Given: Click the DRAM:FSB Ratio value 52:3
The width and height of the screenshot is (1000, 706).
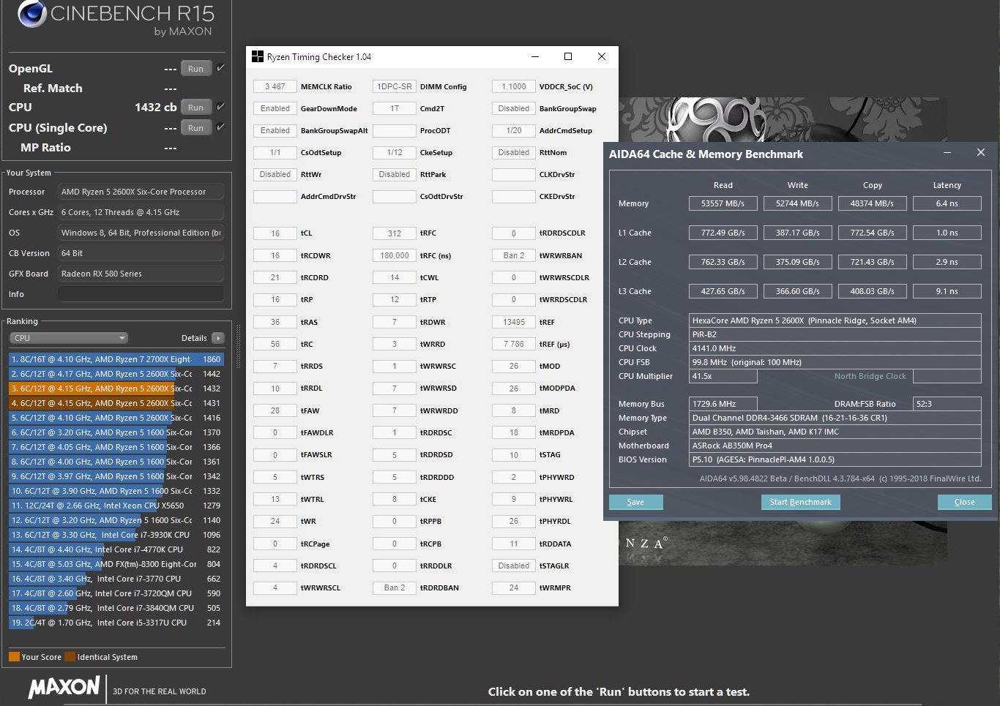Looking at the screenshot, I should [x=947, y=404].
